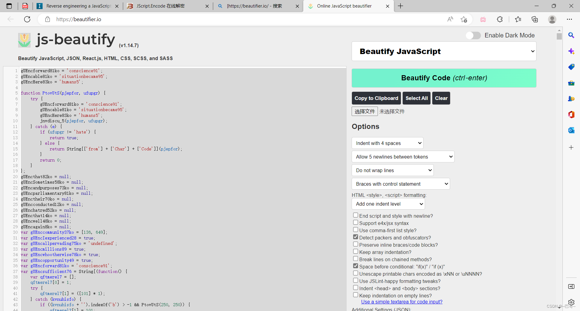Open Add one indent level dropdown
The width and height of the screenshot is (580, 311).
pos(388,204)
